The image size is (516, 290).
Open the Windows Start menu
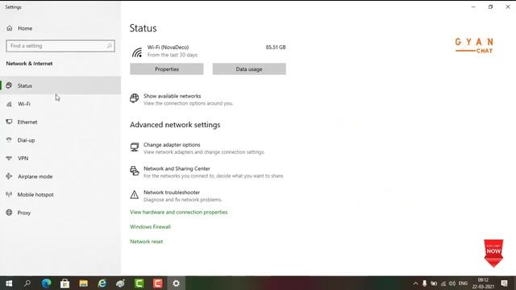point(9,283)
